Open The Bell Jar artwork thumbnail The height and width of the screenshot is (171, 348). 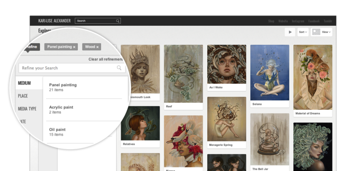[x=270, y=139]
